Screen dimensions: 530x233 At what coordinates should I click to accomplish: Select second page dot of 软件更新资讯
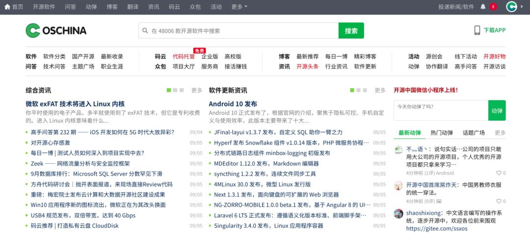(358, 90)
